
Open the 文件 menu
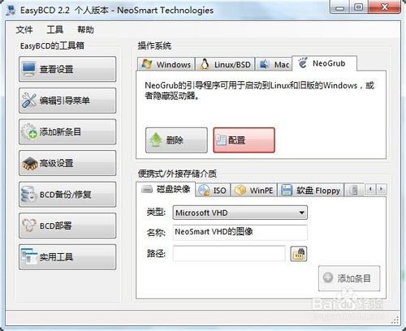[24, 29]
